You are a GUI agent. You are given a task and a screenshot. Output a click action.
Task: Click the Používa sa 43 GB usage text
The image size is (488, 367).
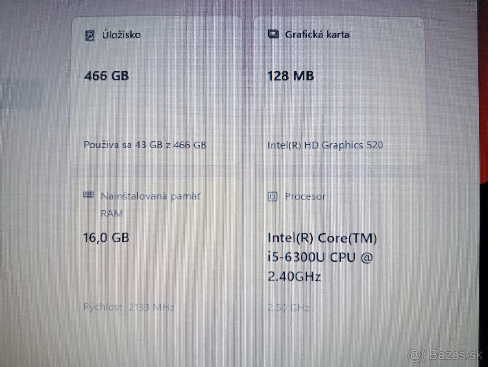pos(145,145)
